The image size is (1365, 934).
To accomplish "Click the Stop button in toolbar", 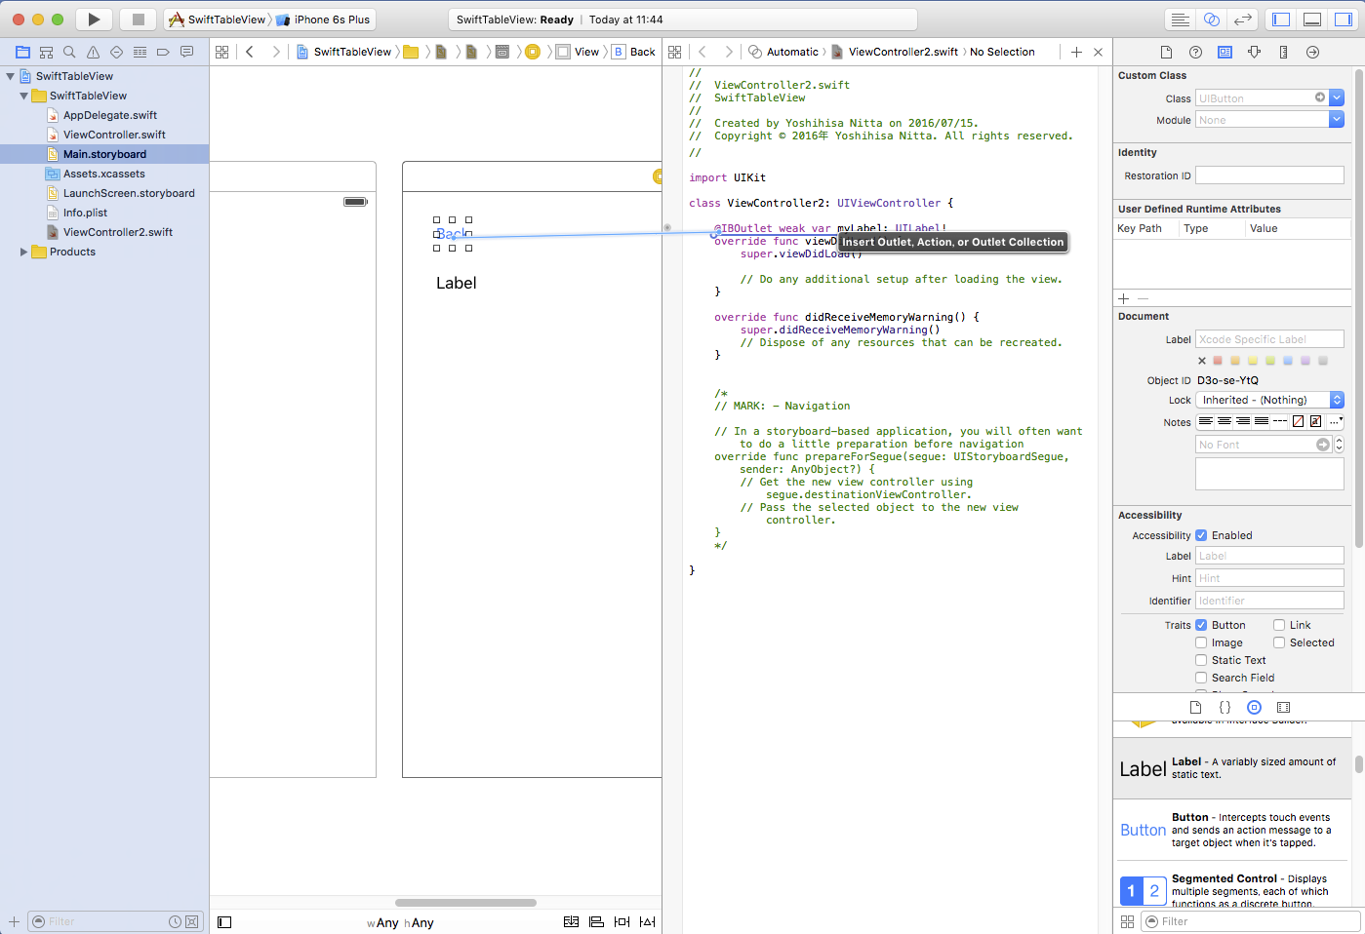I will click(x=139, y=19).
